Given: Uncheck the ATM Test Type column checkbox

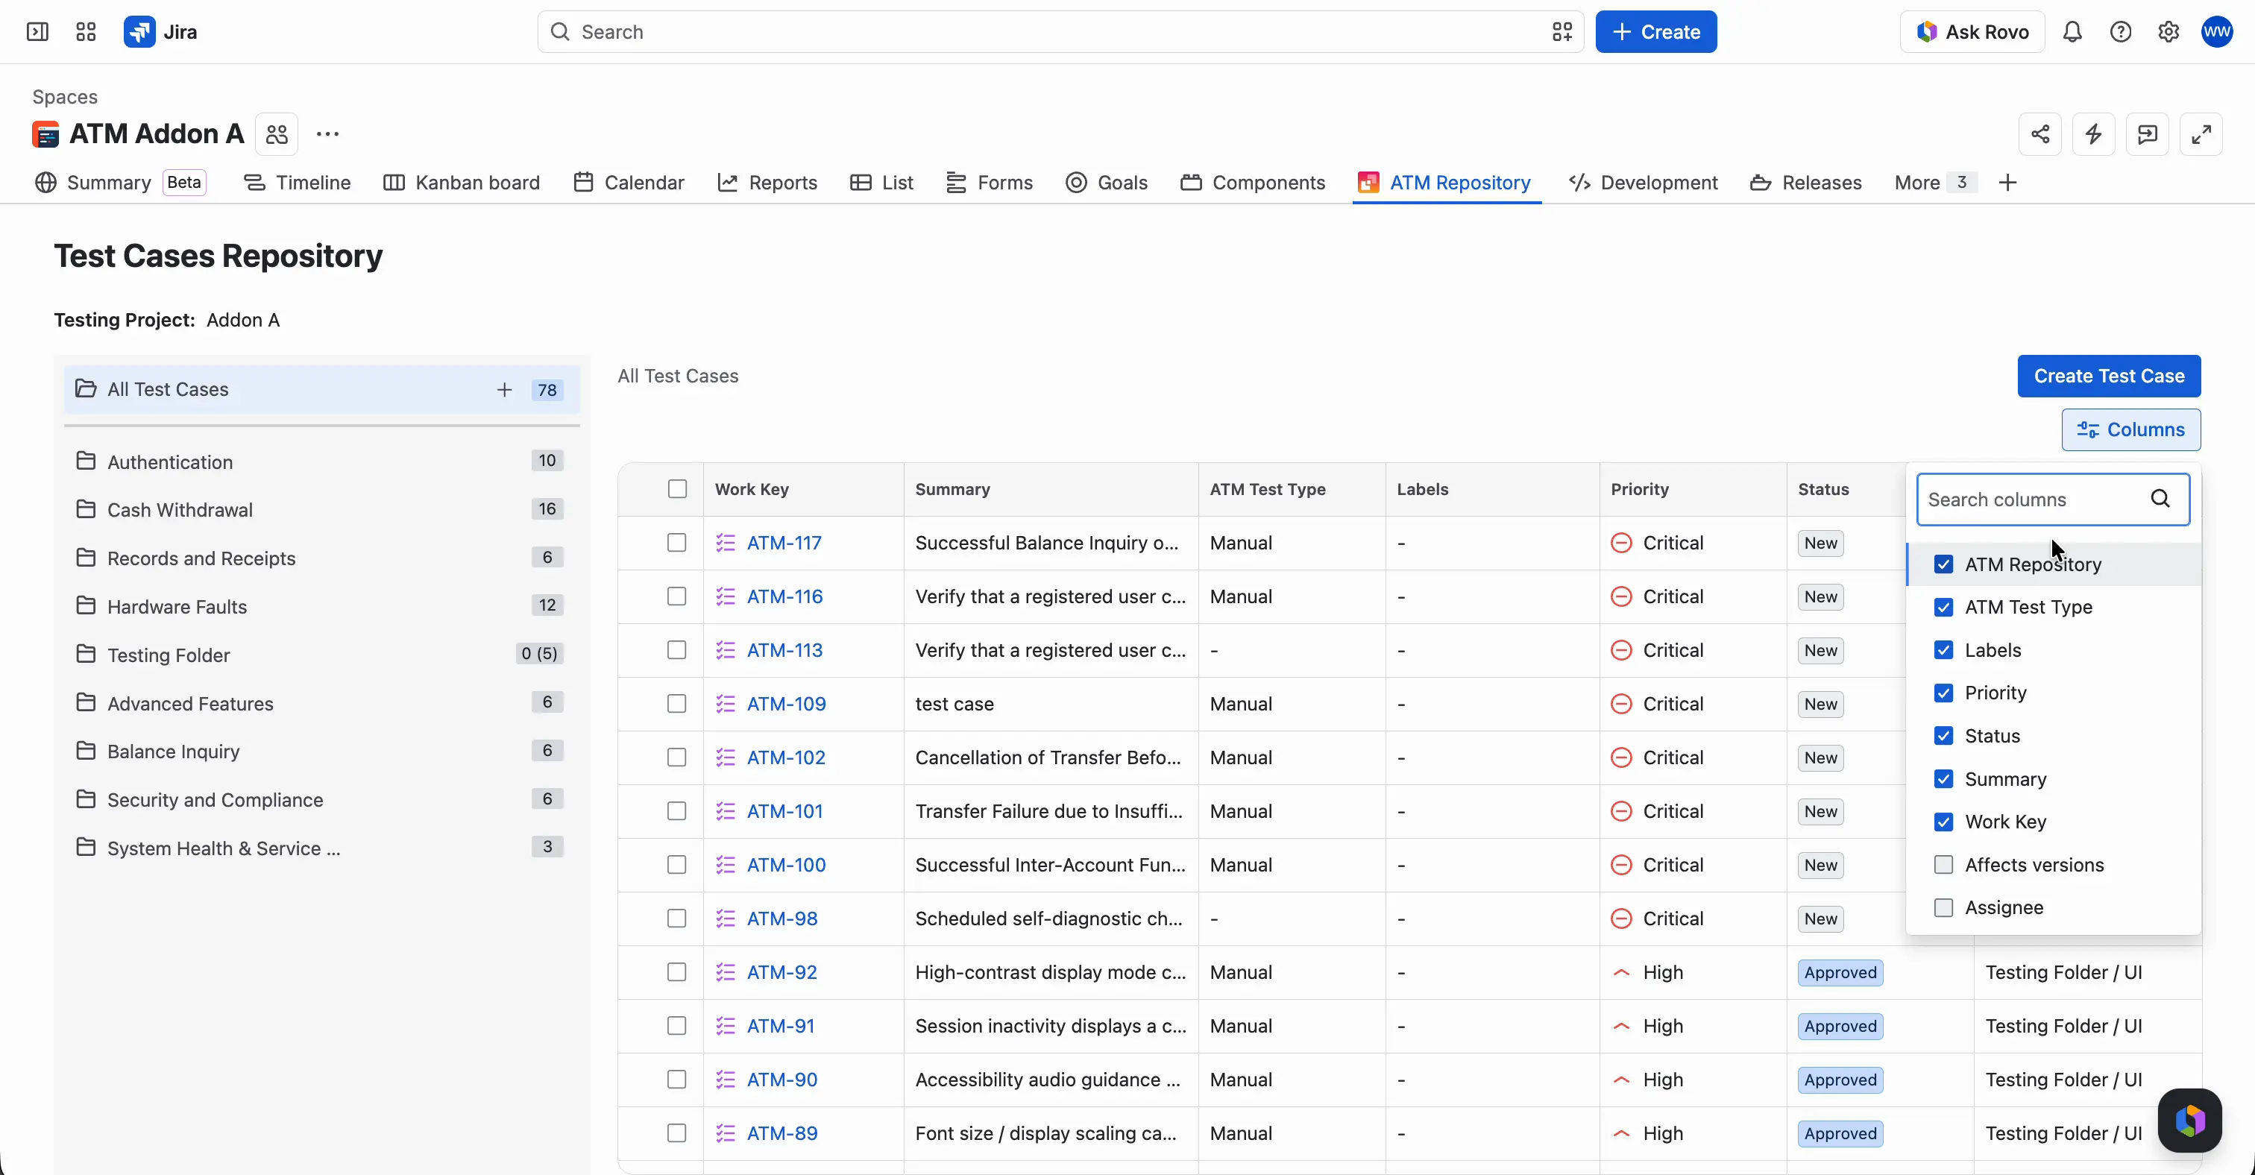Looking at the screenshot, I should pos(1943,607).
